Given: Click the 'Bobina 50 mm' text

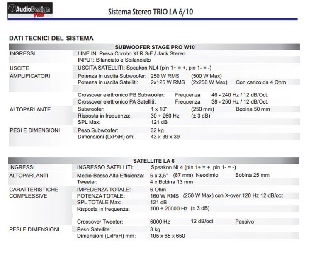Looking at the screenshot, I should pos(253,109).
